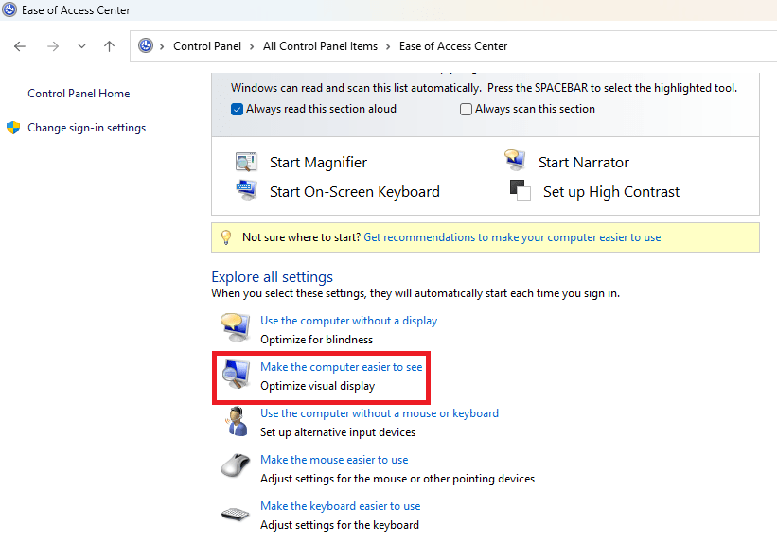Click the lightbulb tip icon

click(x=226, y=237)
